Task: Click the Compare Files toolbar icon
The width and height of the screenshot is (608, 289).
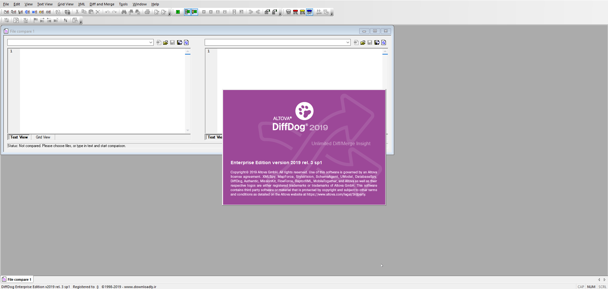Action: pyautogui.click(x=6, y=12)
